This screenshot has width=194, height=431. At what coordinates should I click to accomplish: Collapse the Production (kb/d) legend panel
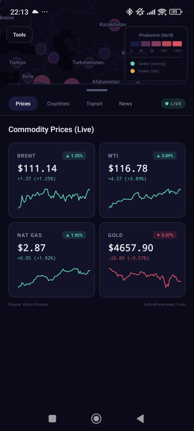[156, 35]
